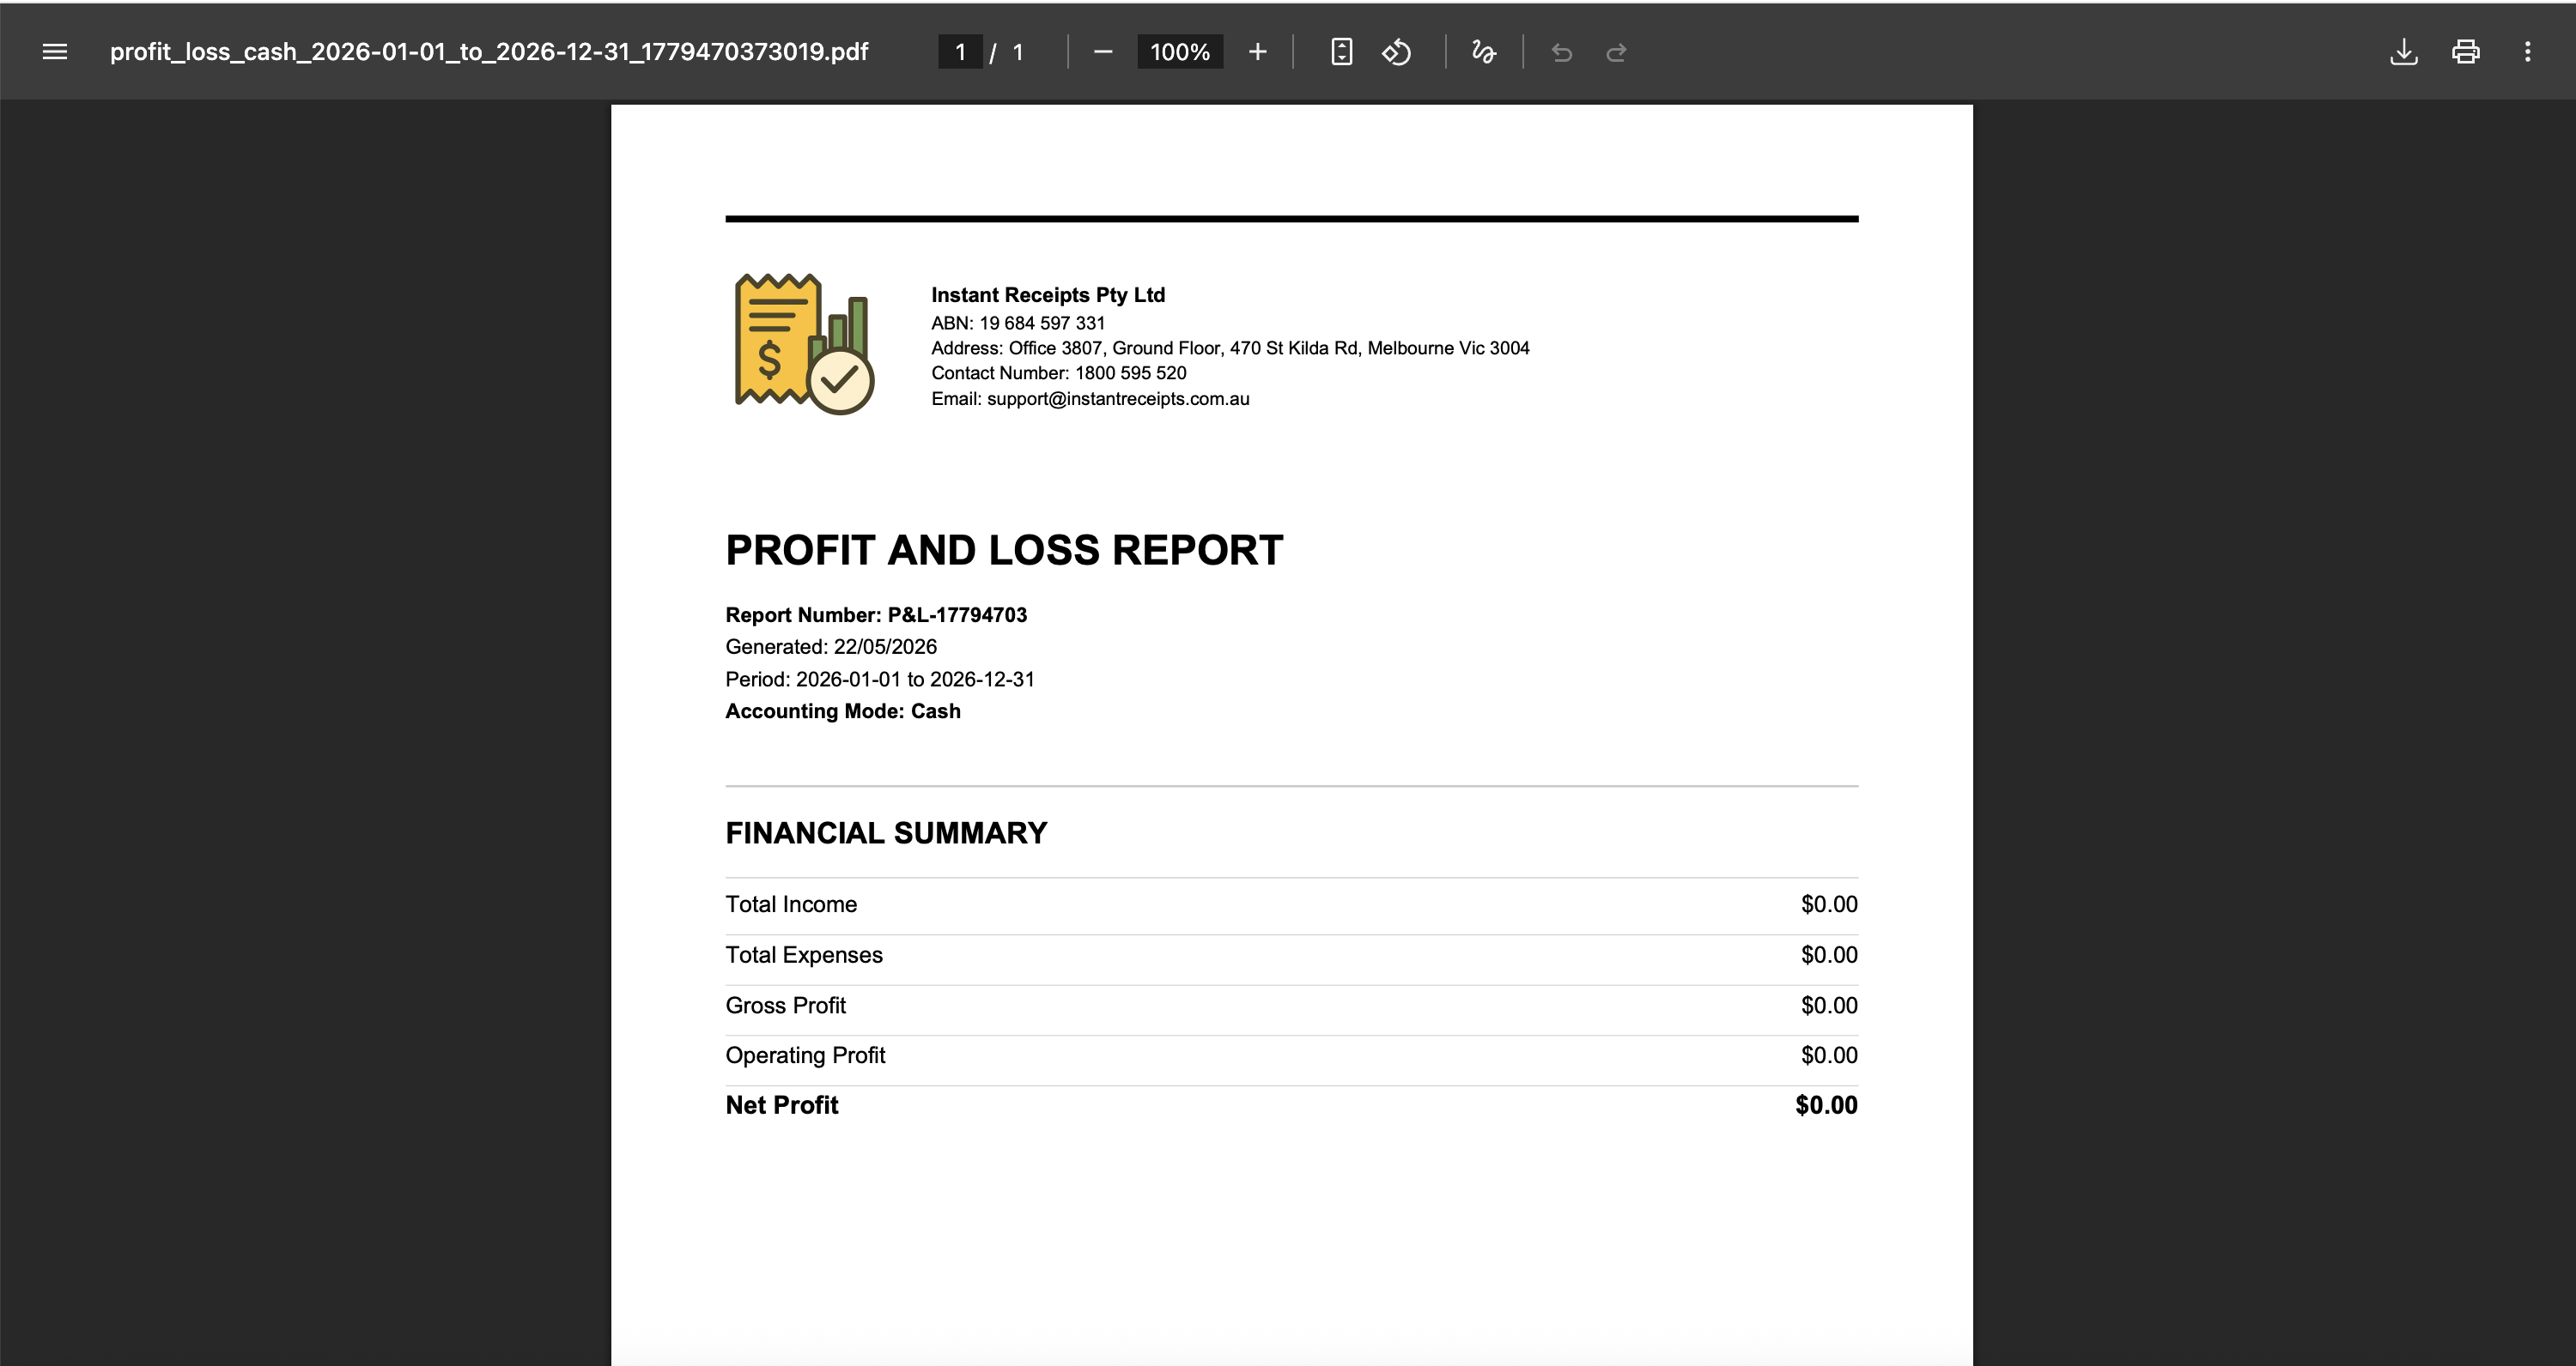This screenshot has width=2576, height=1366.
Task: Click the Instant Receipts logo image
Action: click(x=805, y=344)
